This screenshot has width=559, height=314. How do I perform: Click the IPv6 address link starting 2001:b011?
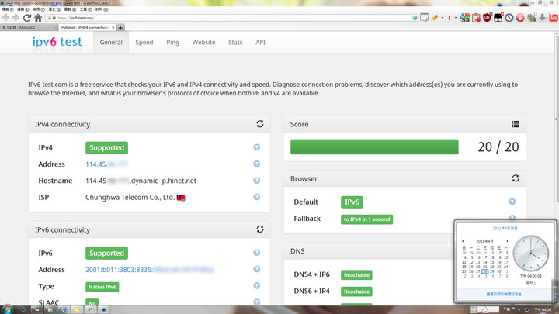[149, 270]
